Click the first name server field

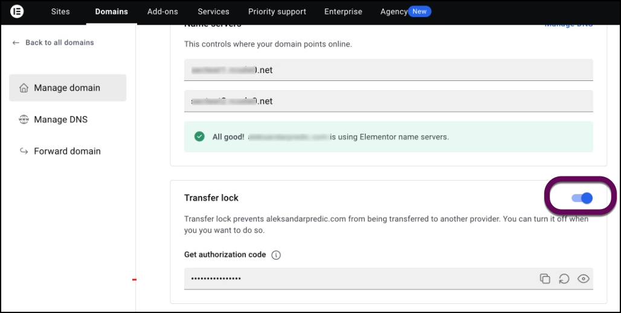pos(388,70)
